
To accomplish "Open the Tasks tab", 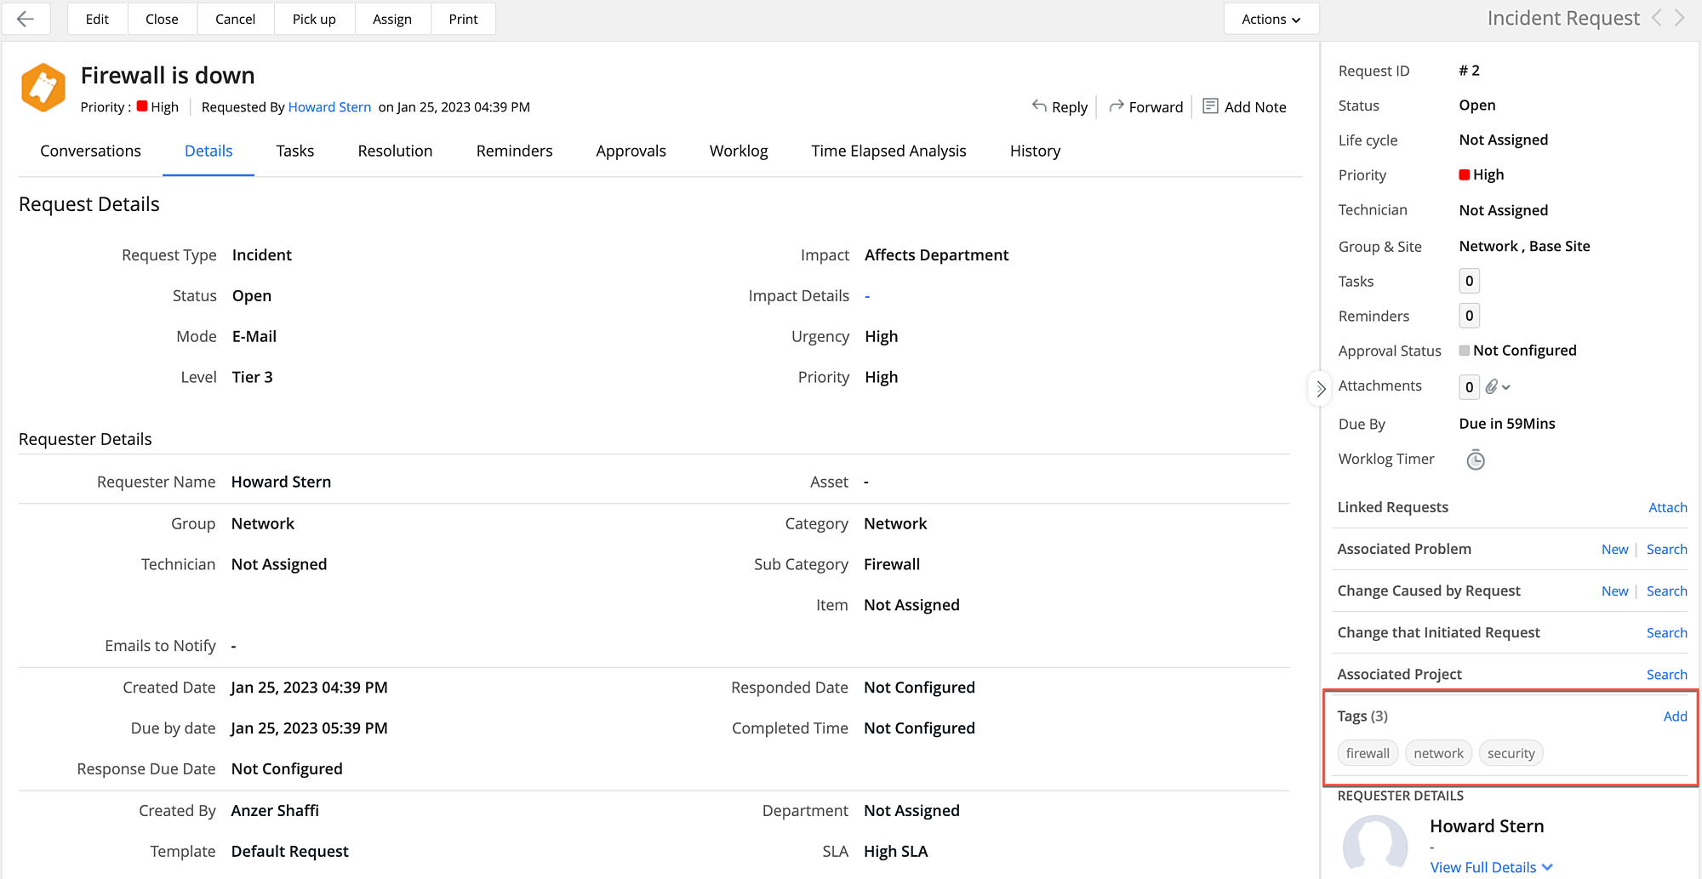I will (295, 151).
